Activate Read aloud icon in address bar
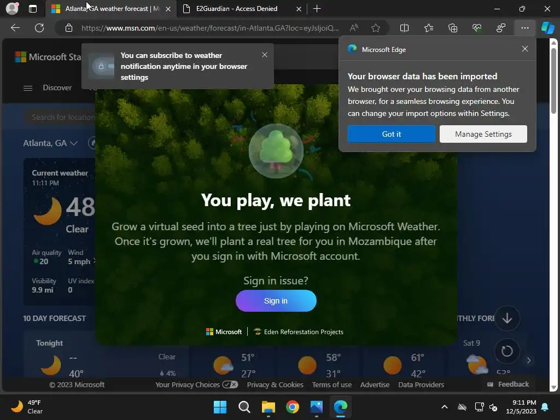This screenshot has height=420, width=560. tap(354, 28)
